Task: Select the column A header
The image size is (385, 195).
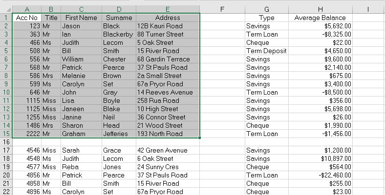Action: (x=27, y=9)
